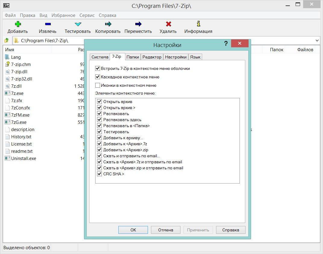Viewport: 323px width, 254px height.
Task: Toggle Распаковать в <Папка> checkbox
Action: 99,126
